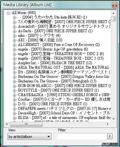Expand the Aniplex Inc. BLEACH THE BEST node
Viewport: 120px width, 147px height.
point(14,64)
